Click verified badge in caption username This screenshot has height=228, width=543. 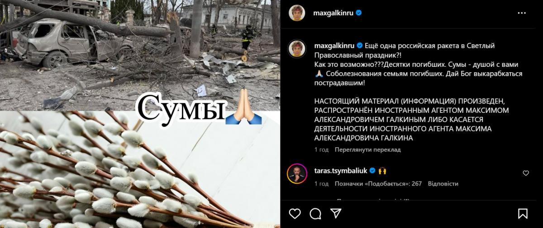click(x=360, y=46)
